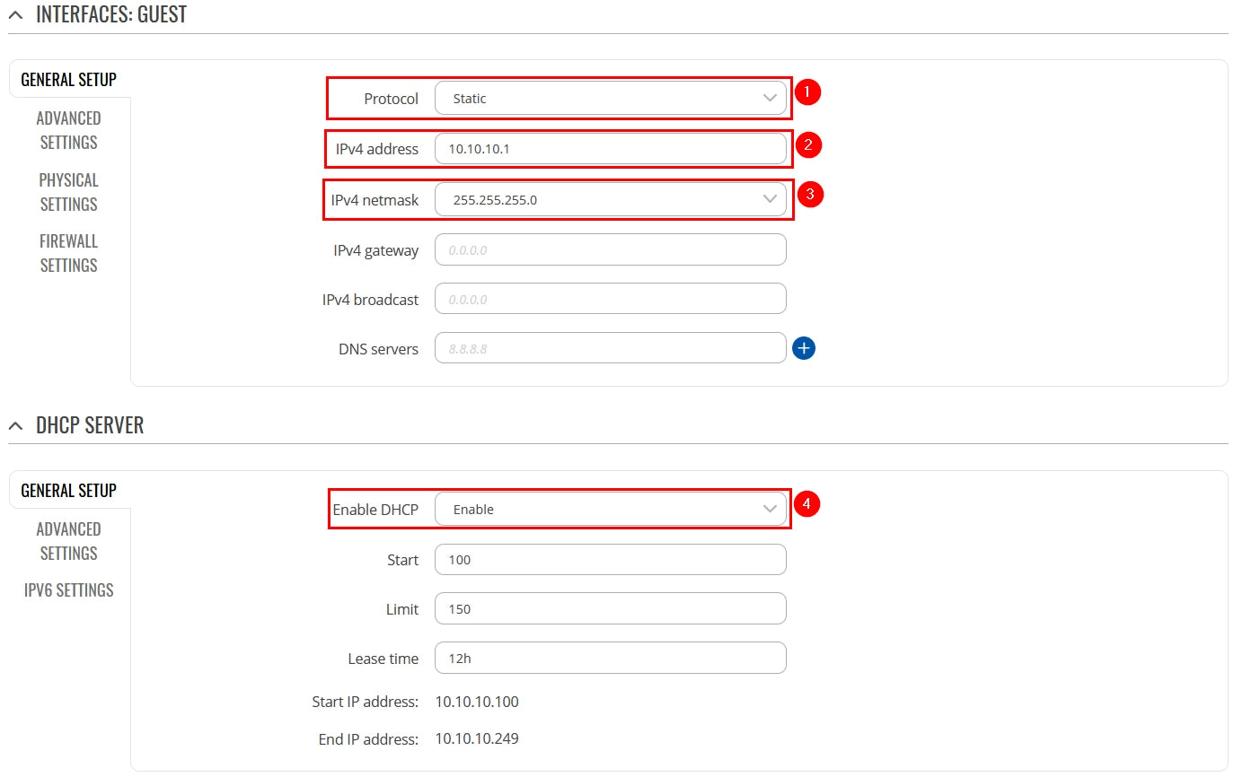Open the IPv4 netmask dropdown
The width and height of the screenshot is (1234, 777).
pyautogui.click(x=611, y=200)
